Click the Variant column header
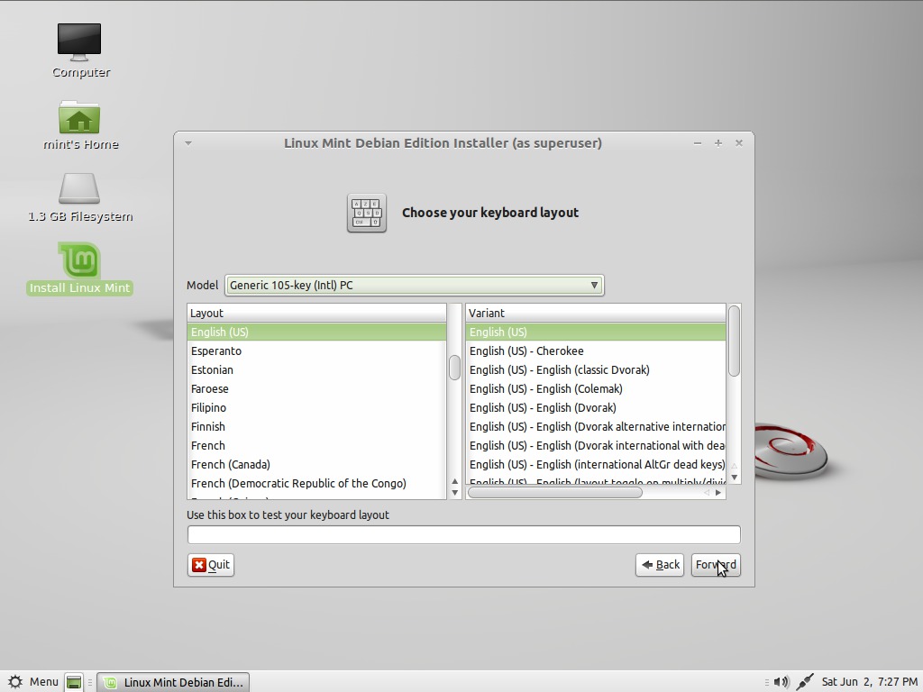Screen dimensions: 923x692 [x=596, y=313]
